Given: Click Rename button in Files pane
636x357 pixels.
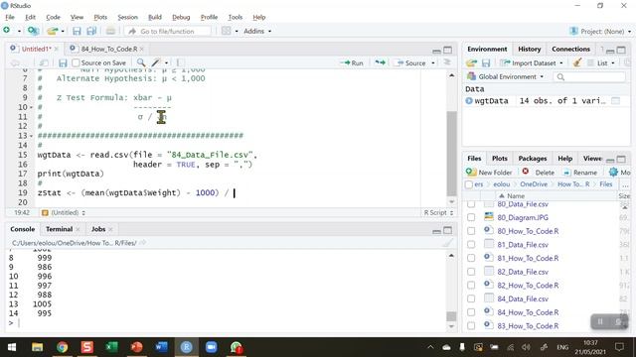Looking at the screenshot, I should click(580, 172).
